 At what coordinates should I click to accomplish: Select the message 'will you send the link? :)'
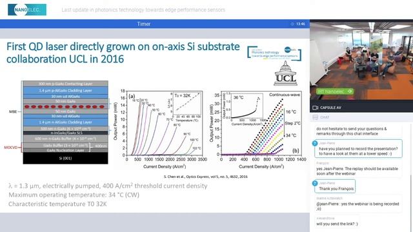pyautogui.click(x=337, y=222)
